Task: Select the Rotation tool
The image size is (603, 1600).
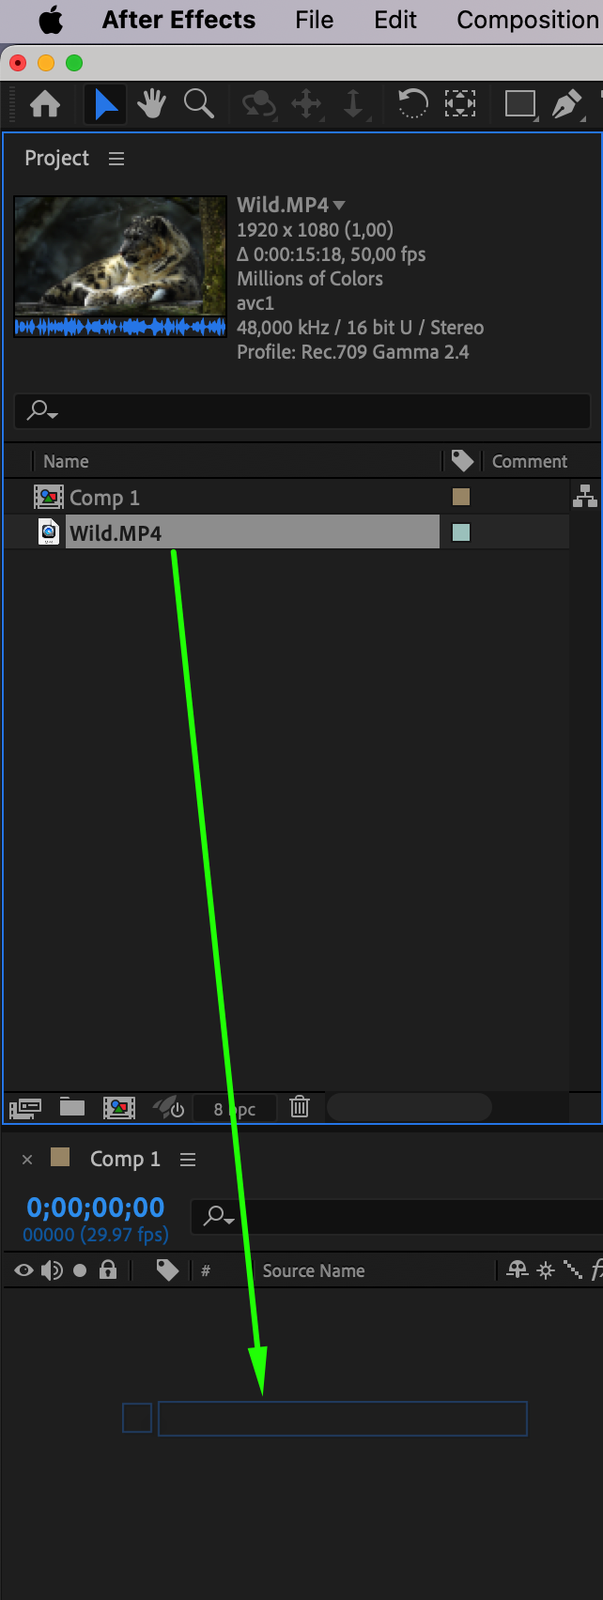Action: pyautogui.click(x=412, y=103)
